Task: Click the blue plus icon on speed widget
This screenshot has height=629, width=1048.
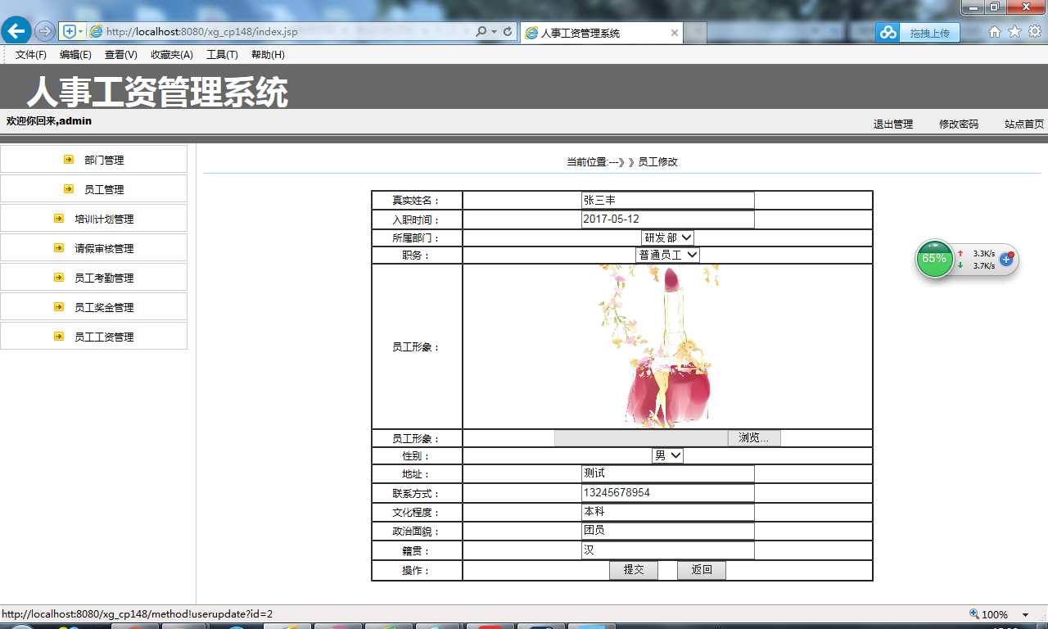Action: coord(1007,259)
